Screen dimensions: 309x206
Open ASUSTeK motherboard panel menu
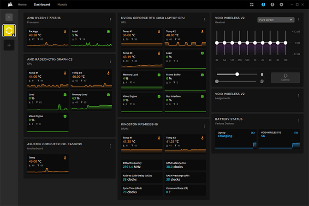pyautogui.click(x=110, y=146)
